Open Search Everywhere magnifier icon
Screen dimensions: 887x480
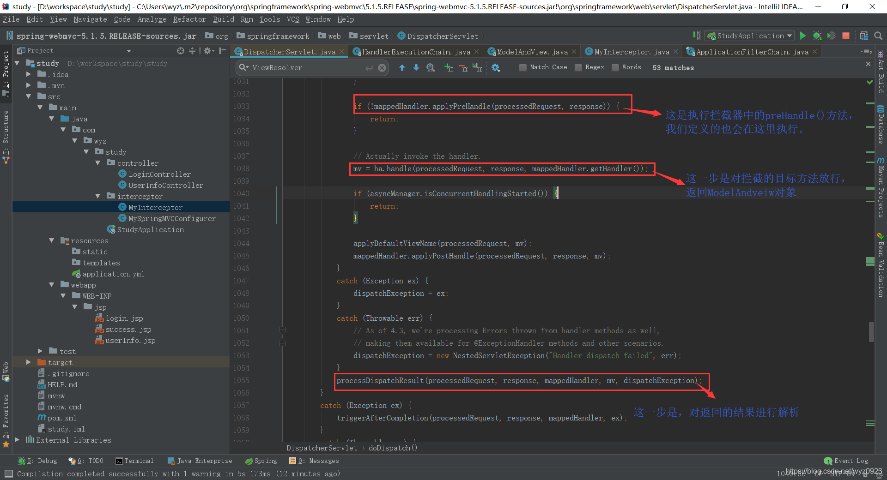tap(878, 36)
